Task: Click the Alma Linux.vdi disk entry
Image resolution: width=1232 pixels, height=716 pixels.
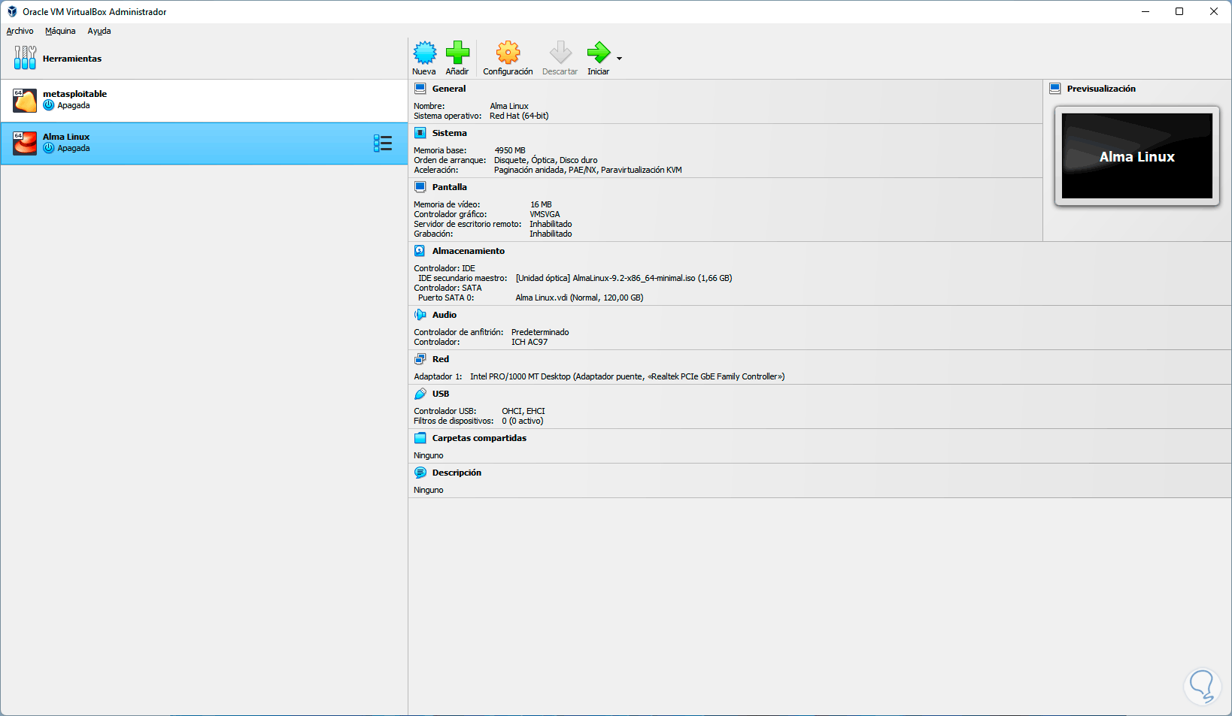Action: point(579,298)
